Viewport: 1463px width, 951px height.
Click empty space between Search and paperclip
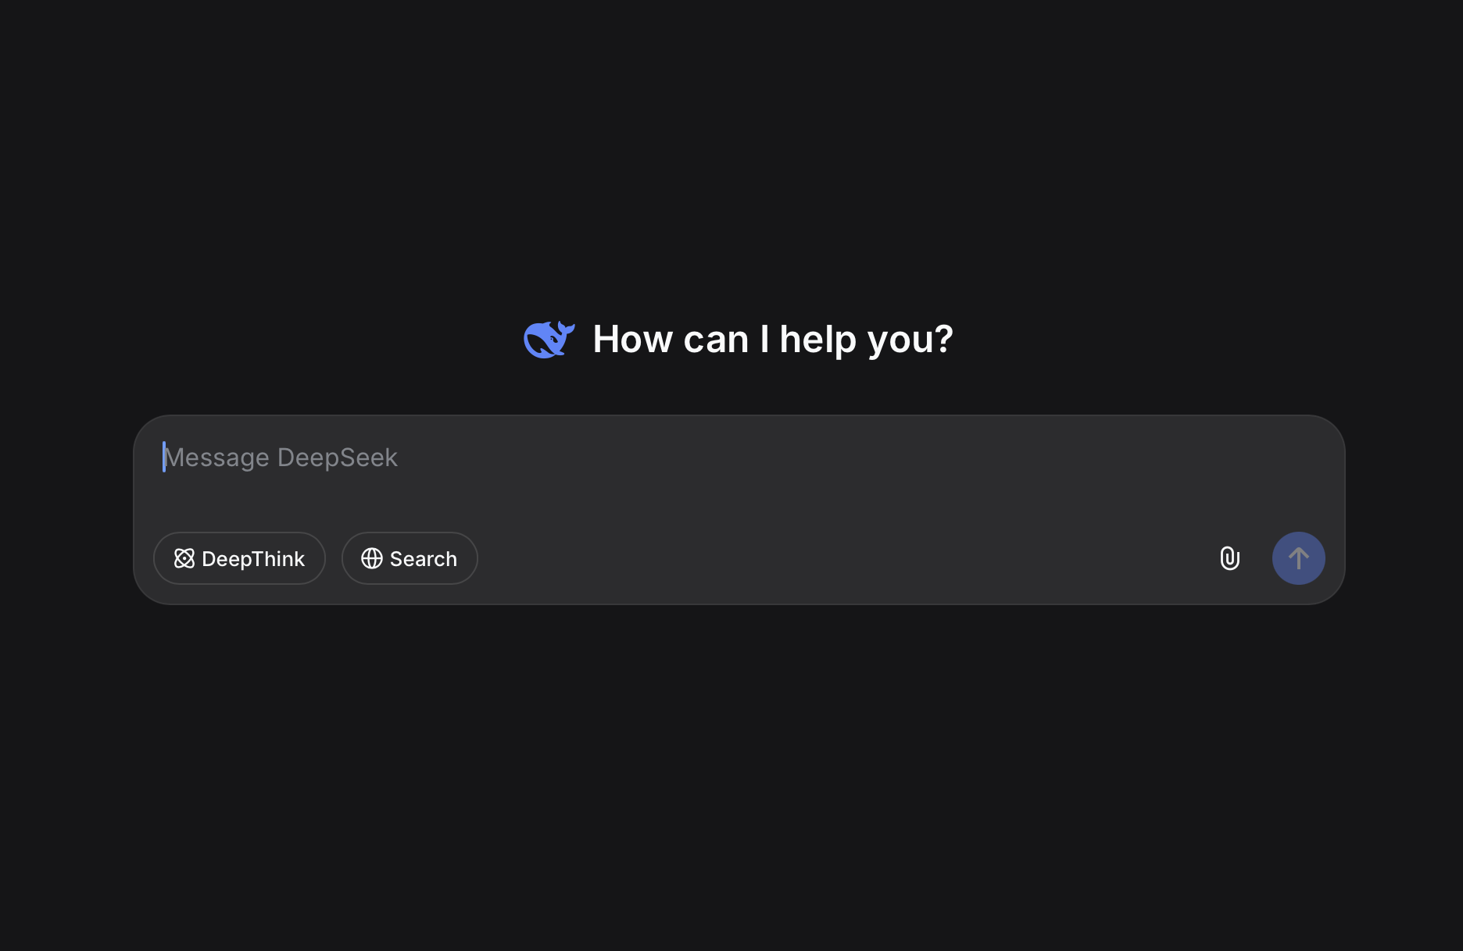point(844,558)
